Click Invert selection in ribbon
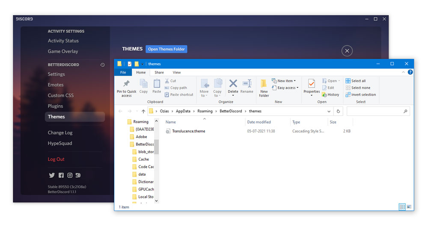This screenshot has width=428, height=227. (360, 94)
